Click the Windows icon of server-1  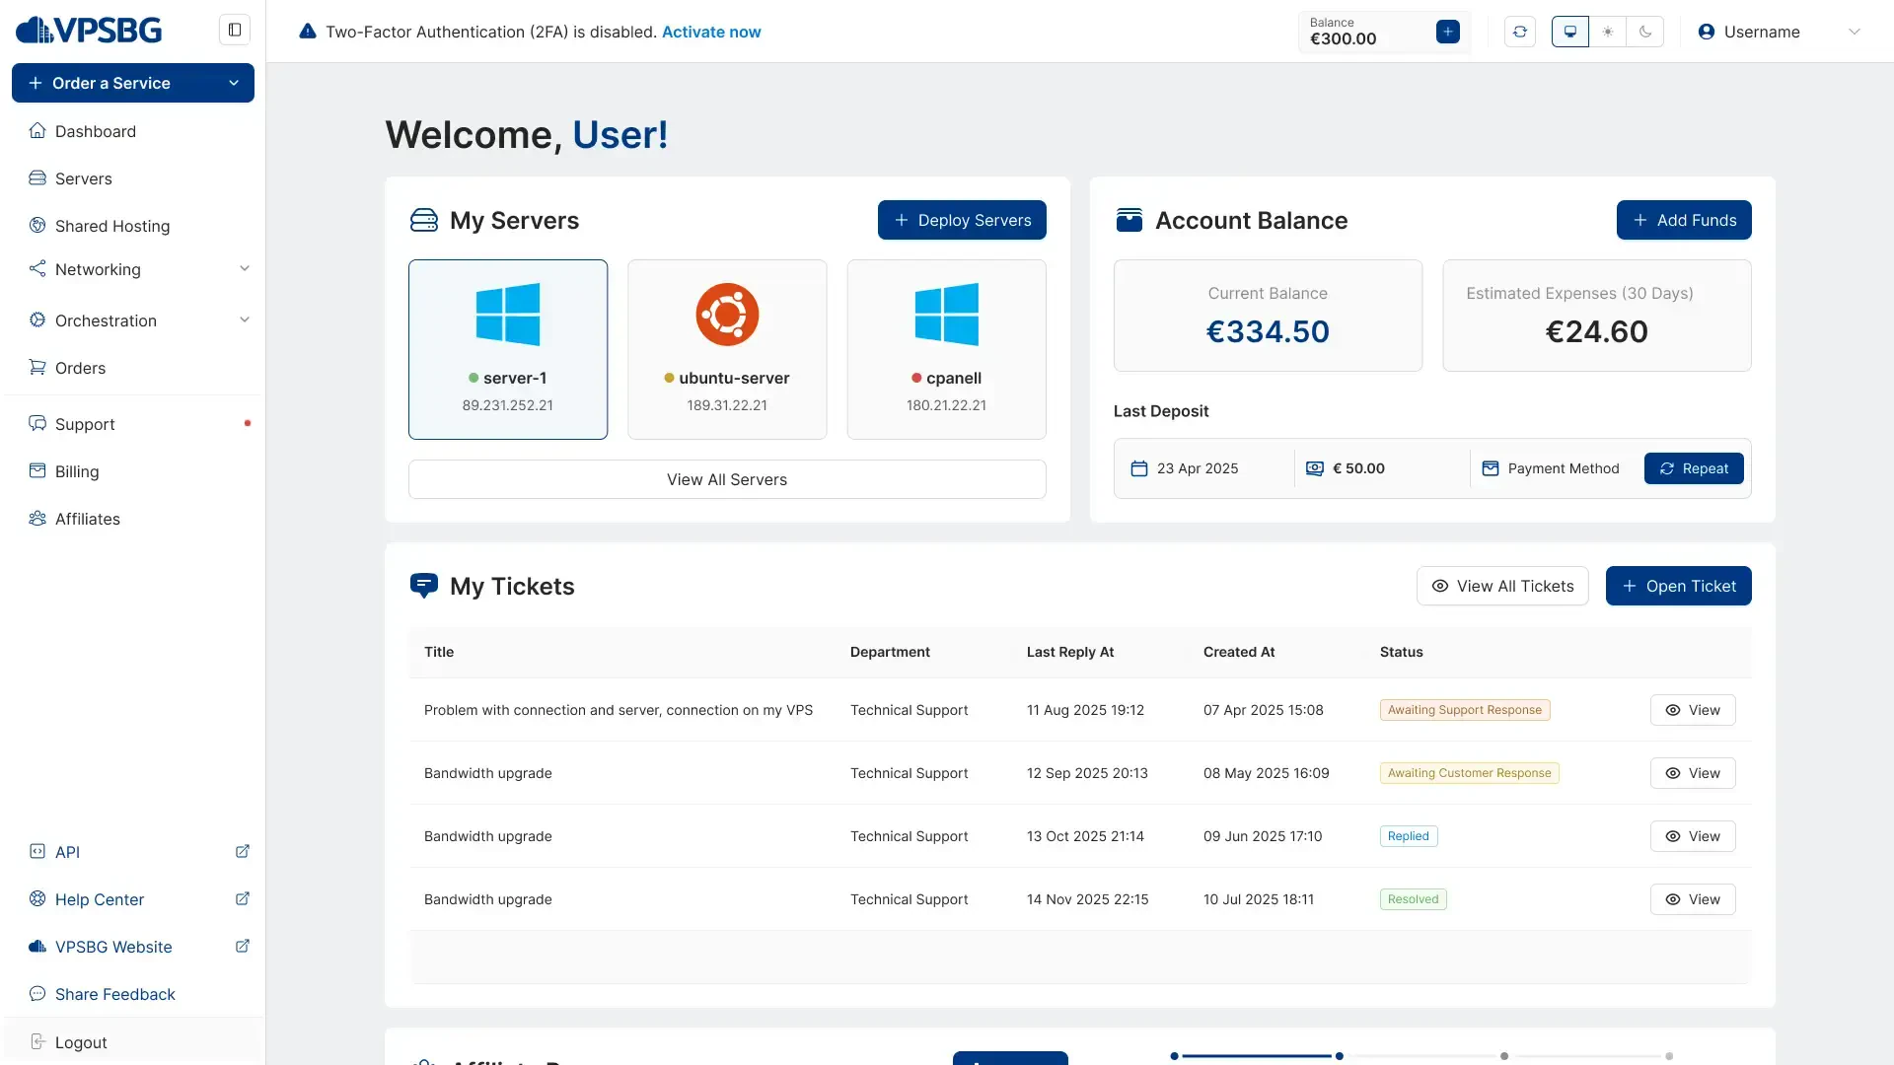pyautogui.click(x=508, y=315)
